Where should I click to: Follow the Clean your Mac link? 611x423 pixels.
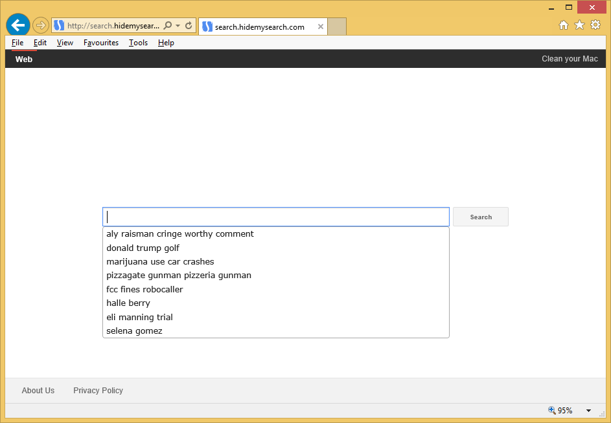click(570, 59)
